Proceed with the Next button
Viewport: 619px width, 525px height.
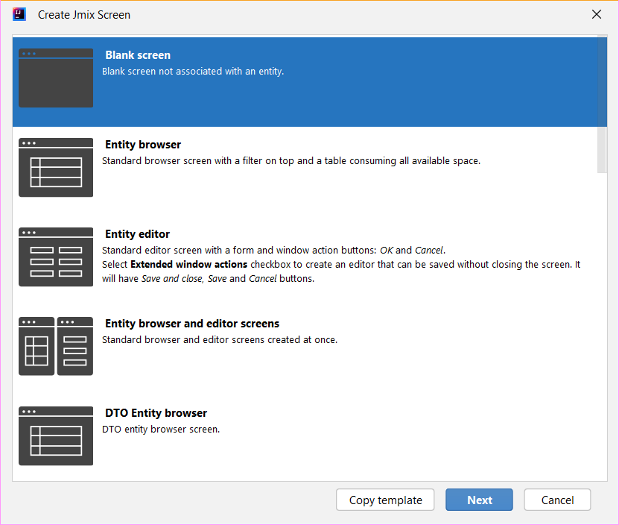click(x=479, y=500)
